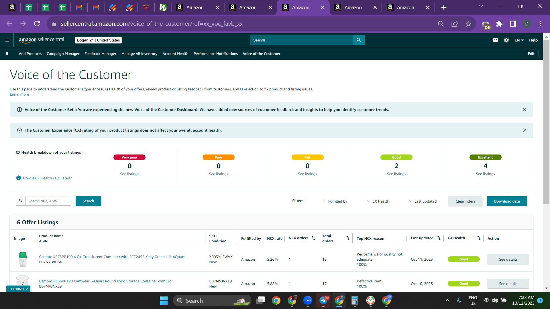Open How is CX Health calculated link
550x309 pixels.
[x=47, y=178]
